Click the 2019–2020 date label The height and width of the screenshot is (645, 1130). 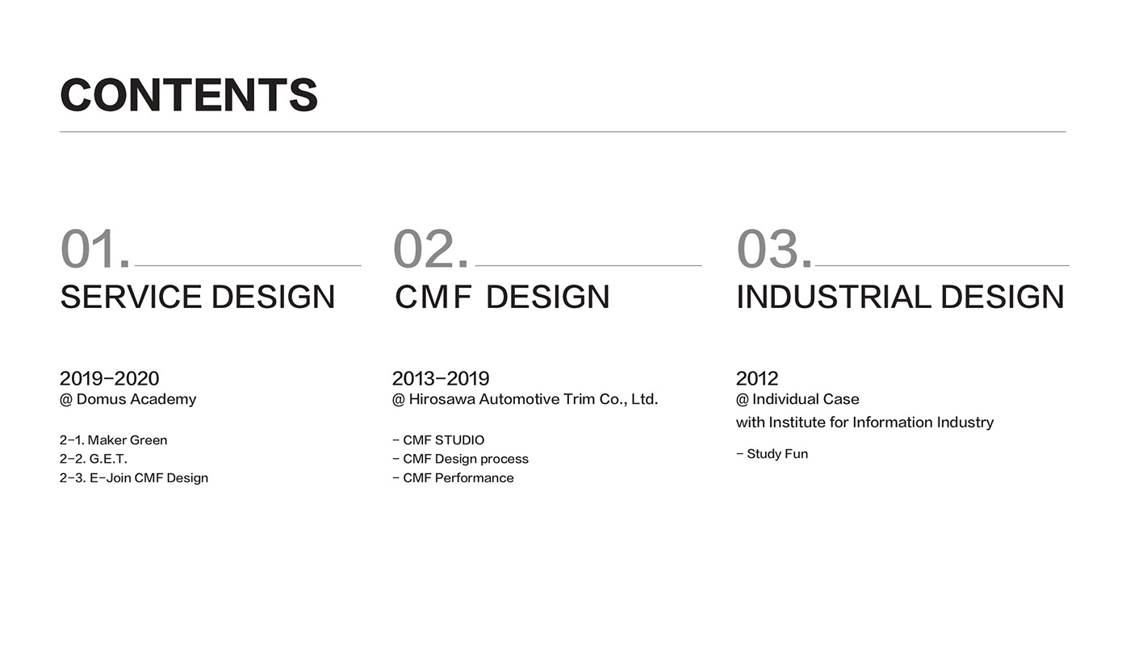pos(109,378)
